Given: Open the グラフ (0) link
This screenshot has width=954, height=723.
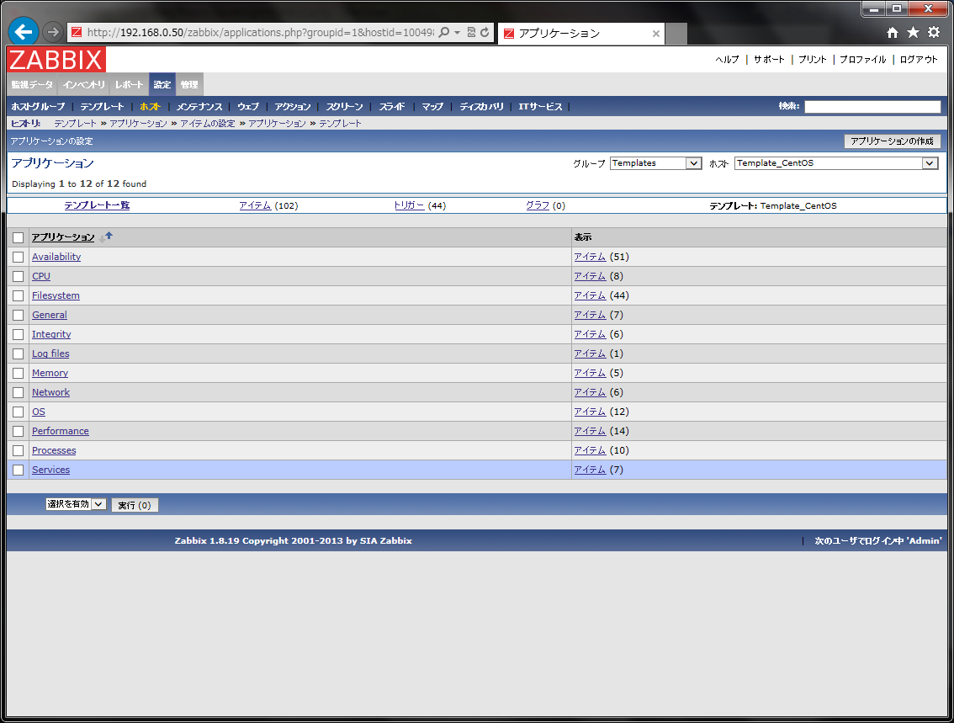Looking at the screenshot, I should tap(538, 205).
